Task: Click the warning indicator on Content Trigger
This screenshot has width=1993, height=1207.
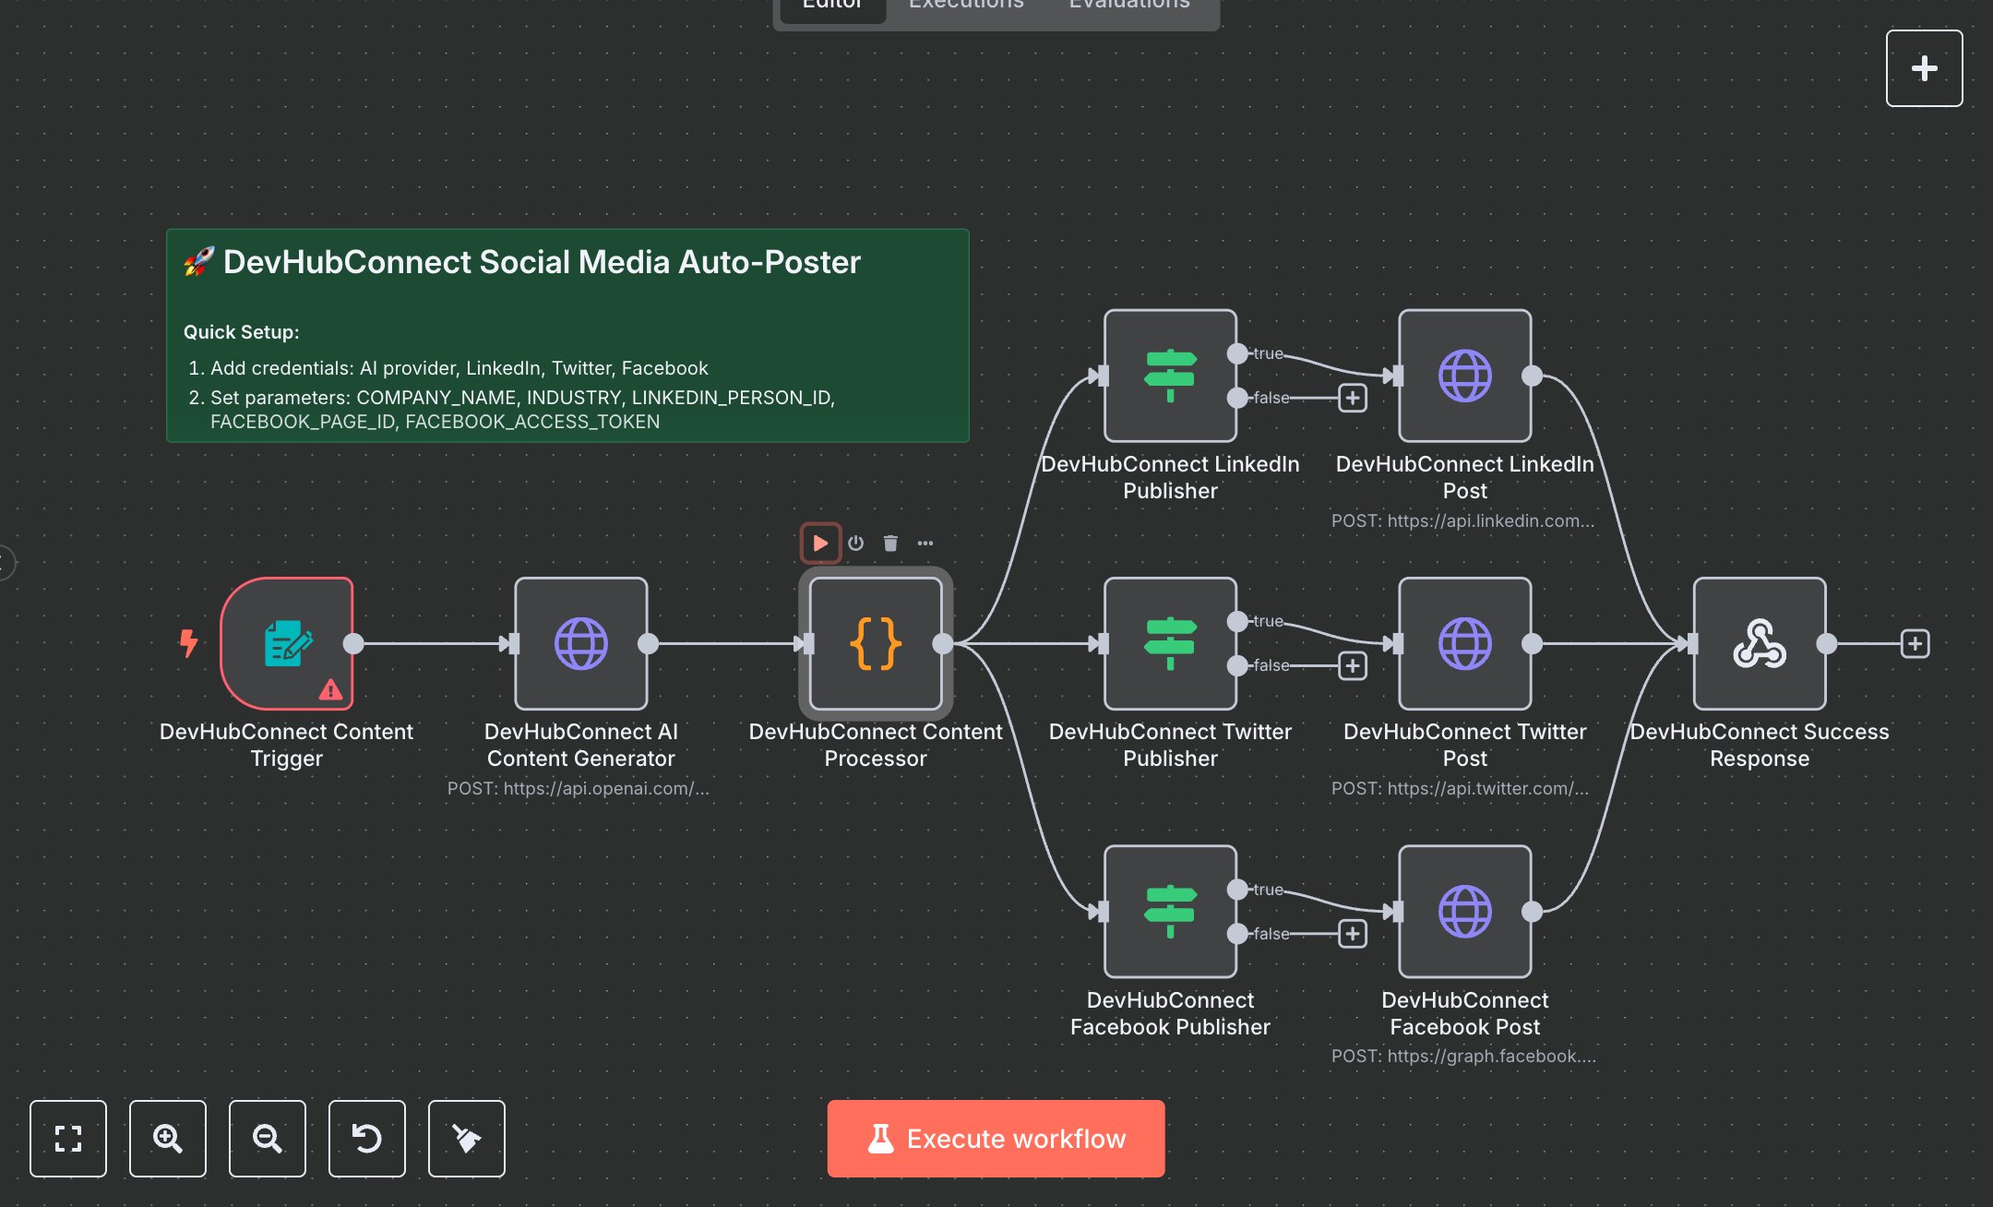Action: pos(332,687)
